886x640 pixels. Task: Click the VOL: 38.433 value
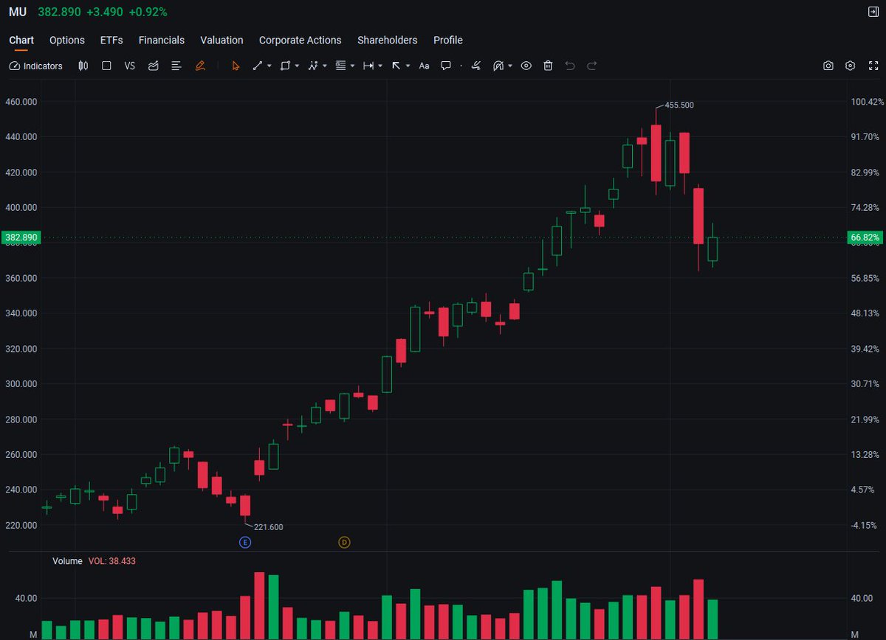tap(112, 561)
